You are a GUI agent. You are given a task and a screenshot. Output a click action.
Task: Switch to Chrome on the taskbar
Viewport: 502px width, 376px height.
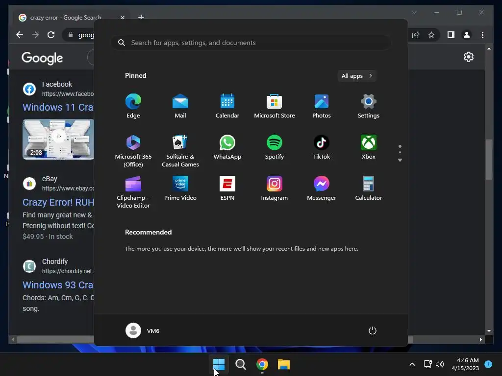[262, 364]
